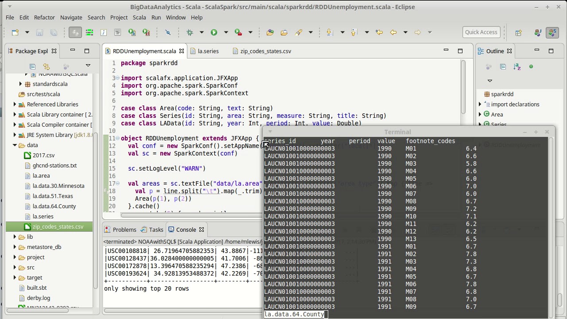The image size is (567, 319).
Task: Open the Run configurations dropdown arrow
Action: tap(225, 32)
